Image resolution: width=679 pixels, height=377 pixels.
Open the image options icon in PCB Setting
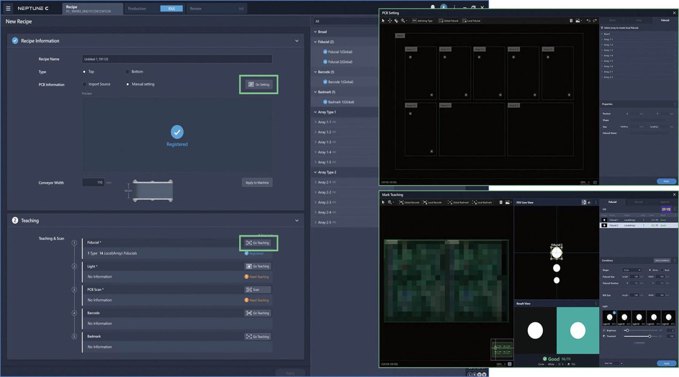point(578,21)
